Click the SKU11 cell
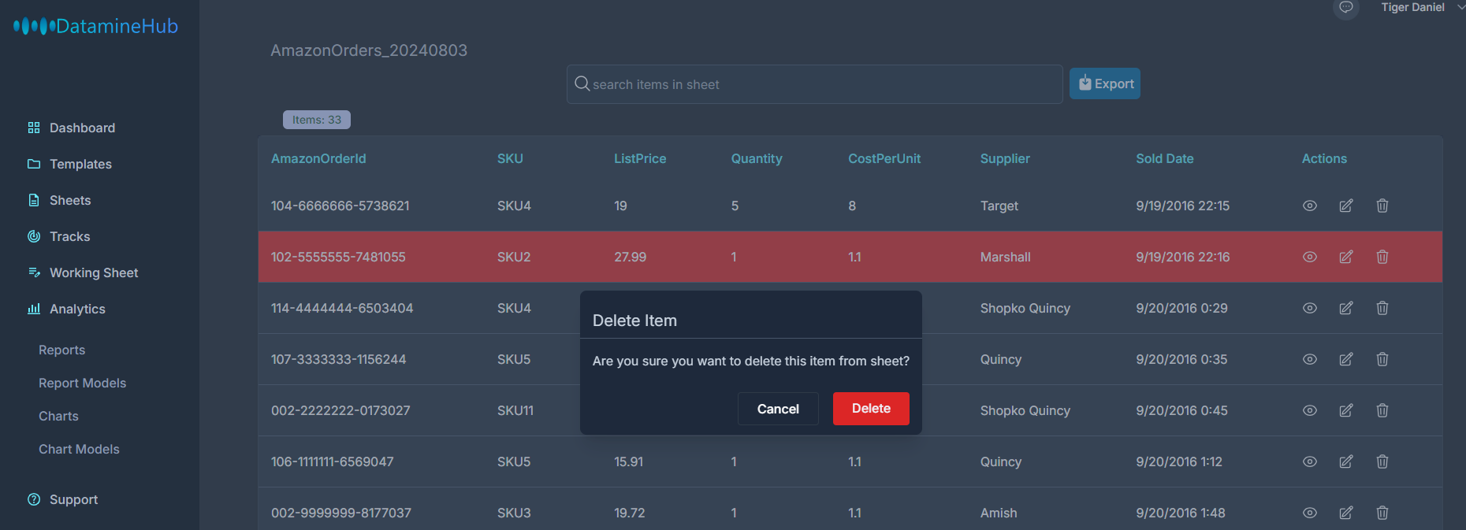1466x530 pixels. (x=515, y=410)
